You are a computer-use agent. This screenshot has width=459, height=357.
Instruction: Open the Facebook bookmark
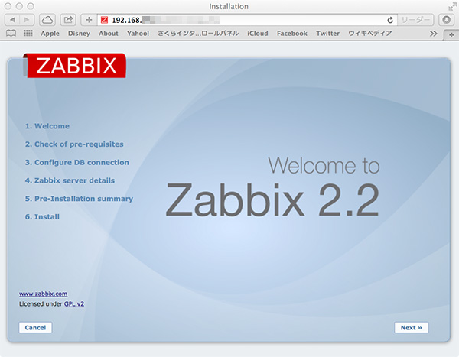(291, 34)
